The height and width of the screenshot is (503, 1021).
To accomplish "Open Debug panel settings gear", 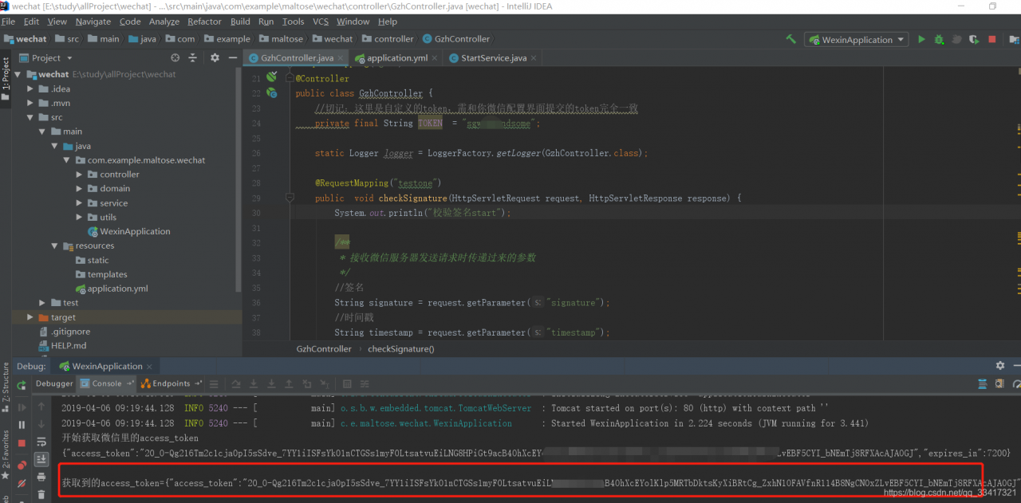I will click(1000, 365).
